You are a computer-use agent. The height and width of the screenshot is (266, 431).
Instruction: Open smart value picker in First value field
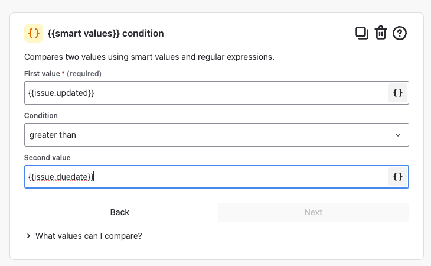click(x=398, y=93)
